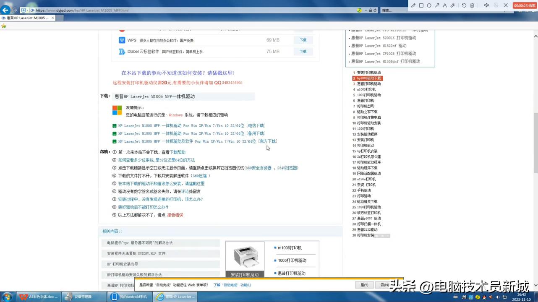538x302 pixels.
Task: Stop recording with the red 结束 button
Action: click(524, 5)
